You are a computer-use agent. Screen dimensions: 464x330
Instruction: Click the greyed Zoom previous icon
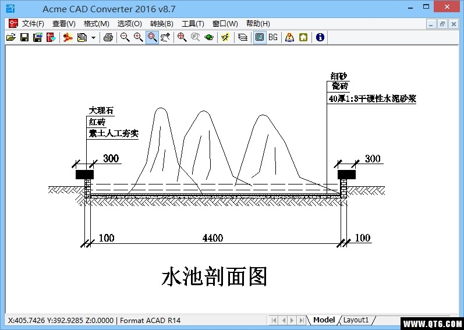click(x=195, y=37)
